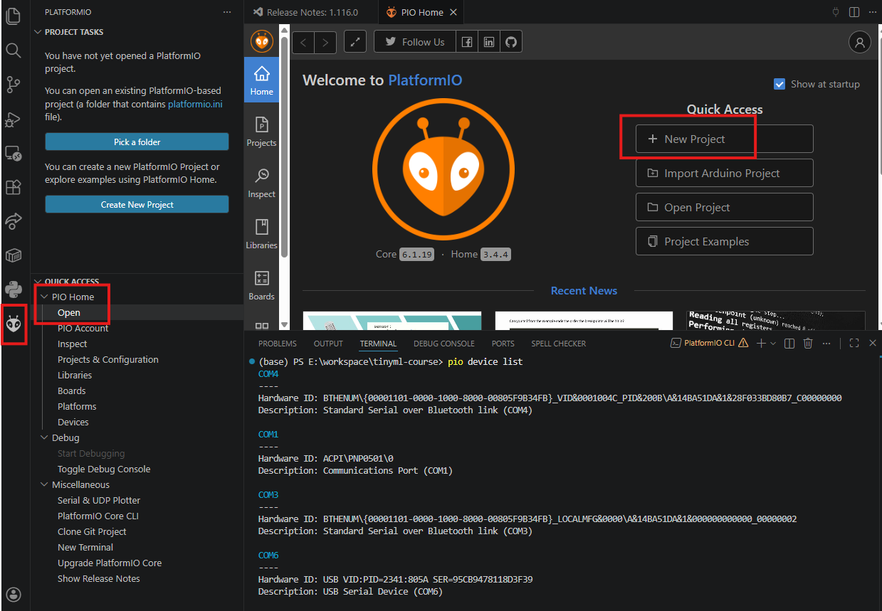Collapse the PROJECT TASKS section

tap(38, 32)
